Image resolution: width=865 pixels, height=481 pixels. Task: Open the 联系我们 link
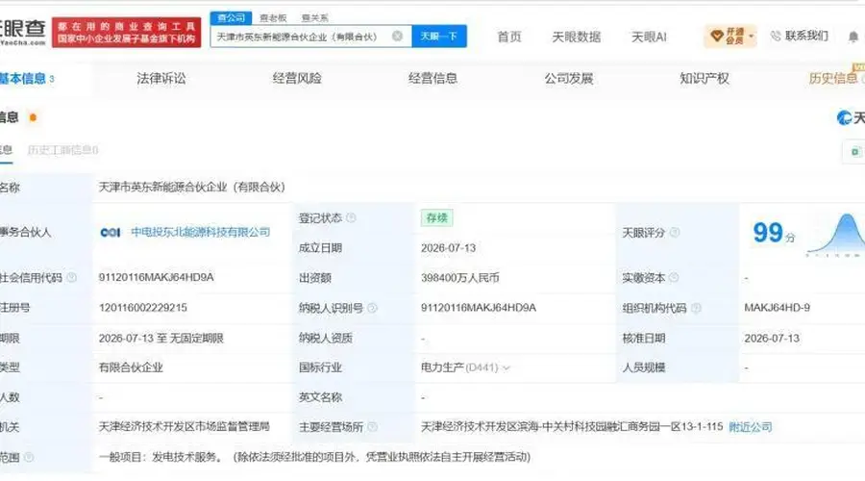coord(806,36)
